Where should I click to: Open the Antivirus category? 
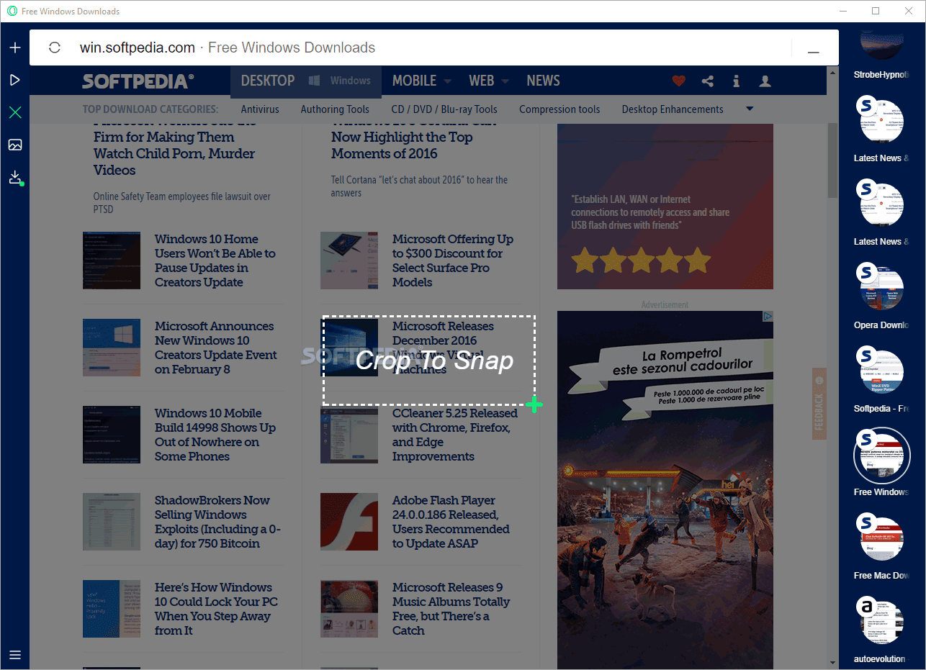click(260, 109)
